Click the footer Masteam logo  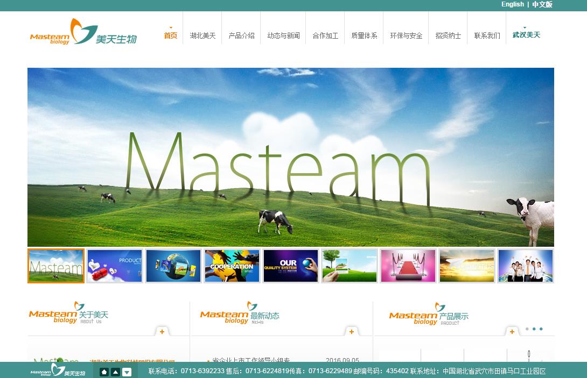[x=58, y=370]
